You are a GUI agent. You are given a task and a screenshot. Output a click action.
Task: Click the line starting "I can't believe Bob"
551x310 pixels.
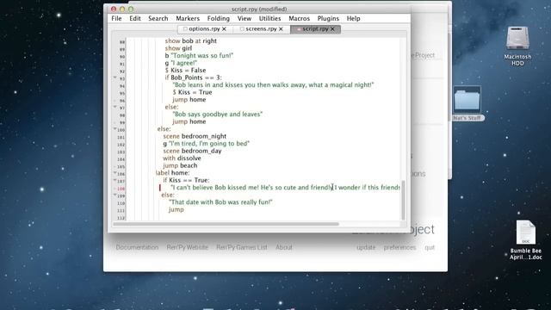pyautogui.click(x=285, y=188)
